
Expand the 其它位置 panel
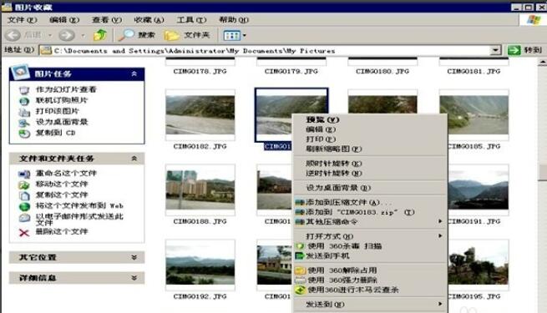[134, 257]
